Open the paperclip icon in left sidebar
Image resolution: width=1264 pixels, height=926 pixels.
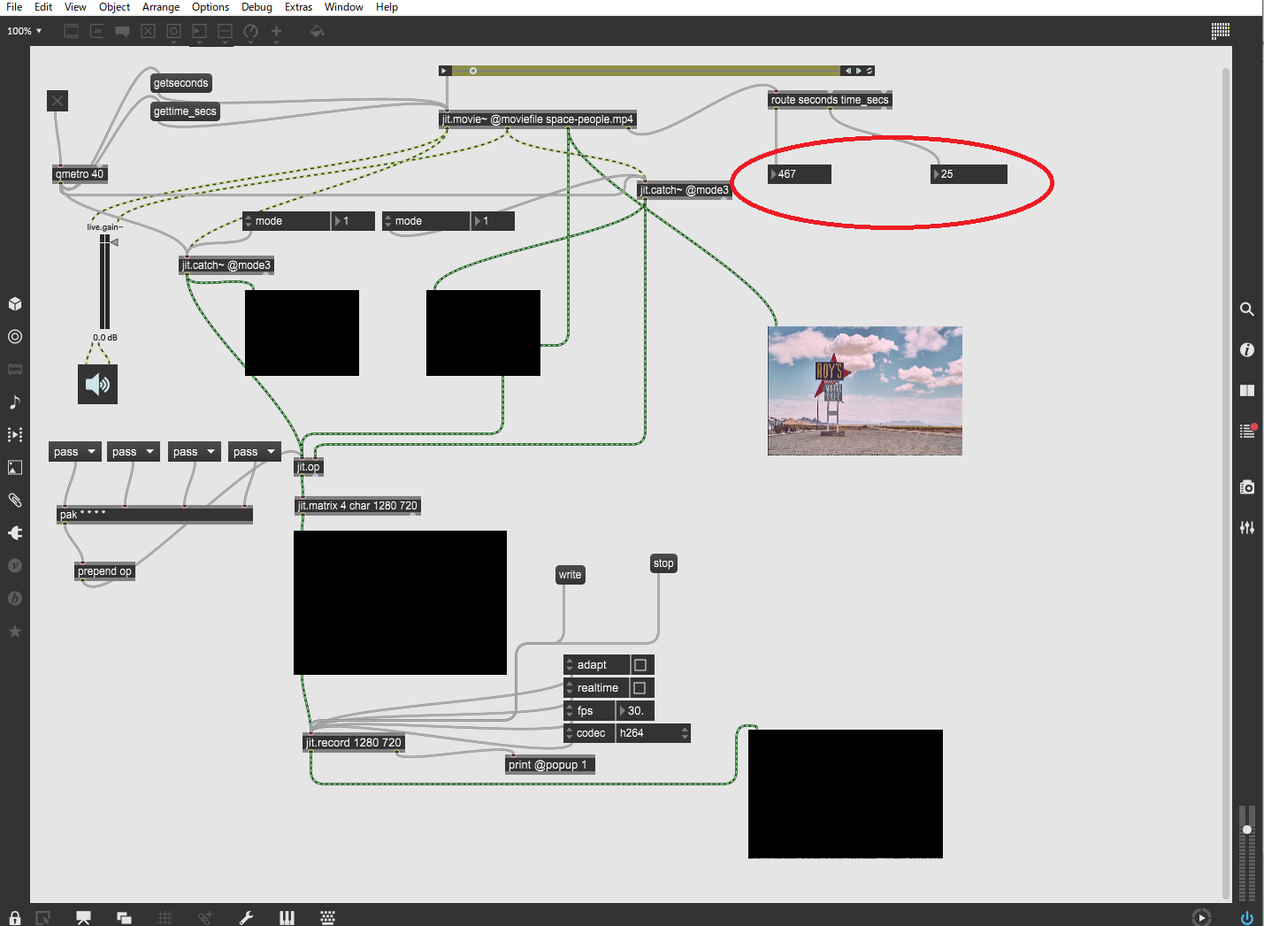[15, 501]
